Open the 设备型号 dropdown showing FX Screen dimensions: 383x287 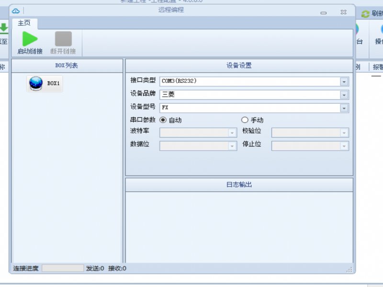[x=344, y=108]
